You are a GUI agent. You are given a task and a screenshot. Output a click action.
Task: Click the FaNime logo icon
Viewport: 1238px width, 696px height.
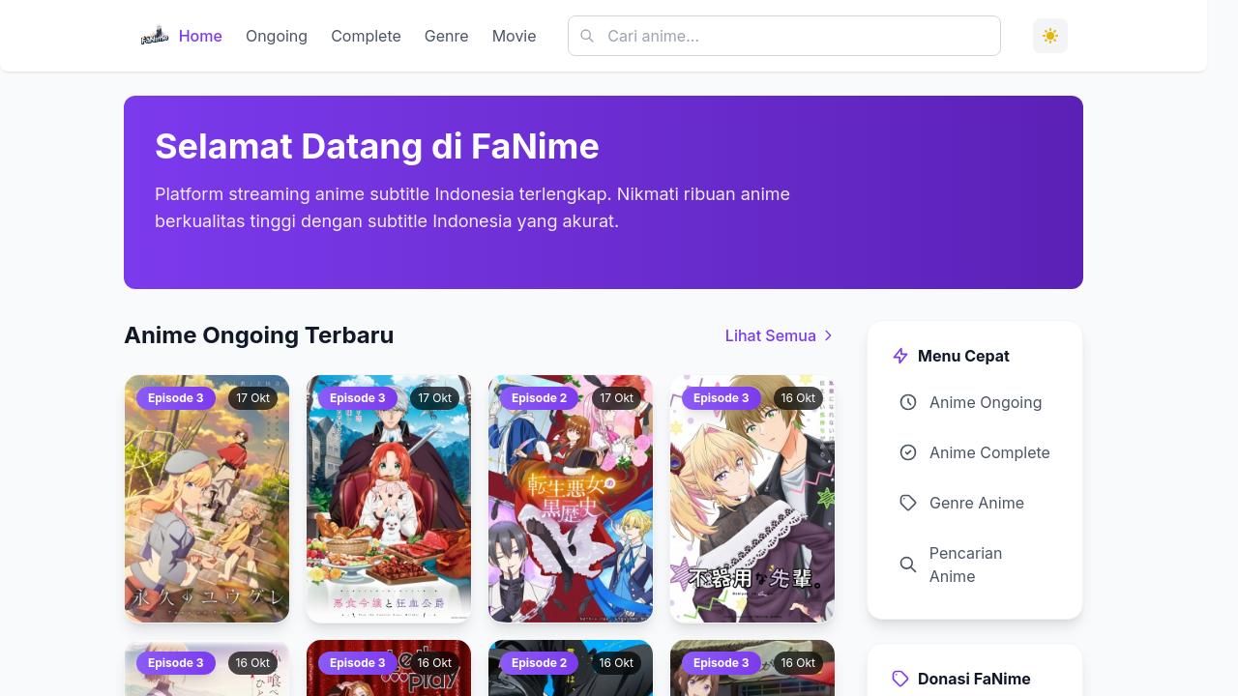(155, 36)
